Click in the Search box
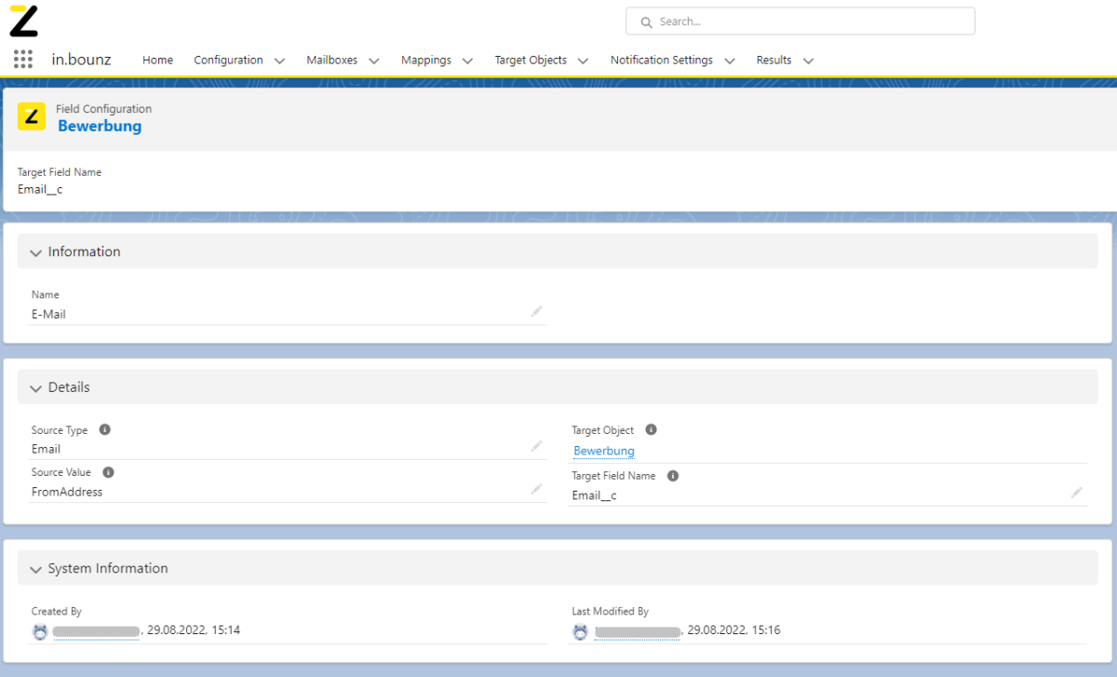Screen dimensions: 1117x677 tap(801, 21)
